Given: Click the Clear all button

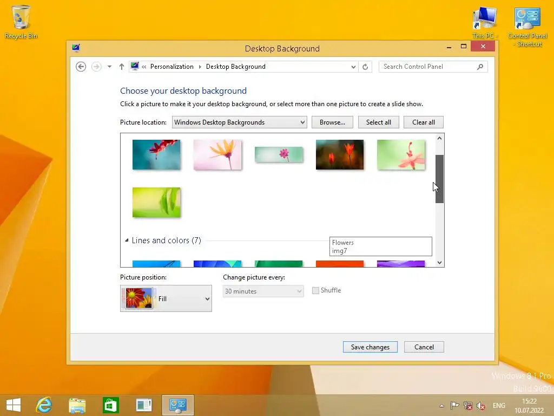Looking at the screenshot, I should pyautogui.click(x=423, y=122).
